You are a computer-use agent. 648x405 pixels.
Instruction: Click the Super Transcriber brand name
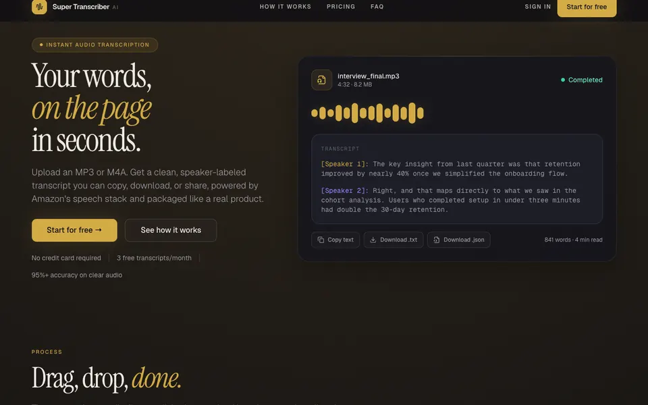[81, 7]
